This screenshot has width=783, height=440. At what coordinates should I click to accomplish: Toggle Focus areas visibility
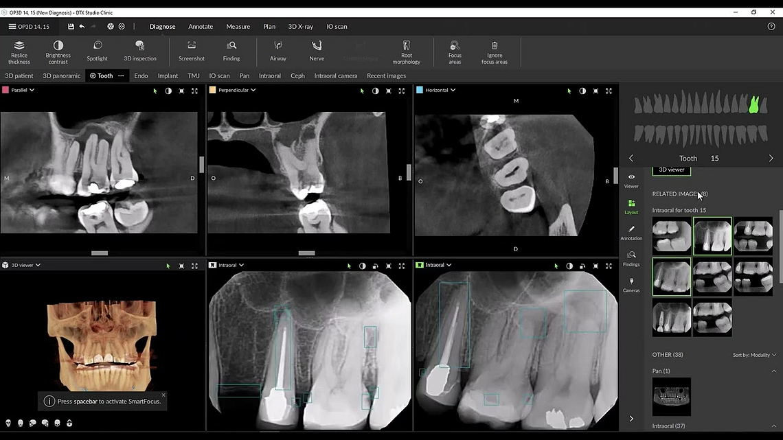click(455, 50)
